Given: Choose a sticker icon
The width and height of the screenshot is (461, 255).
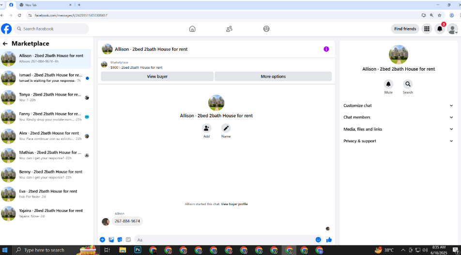Looking at the screenshot, I should coord(120,240).
